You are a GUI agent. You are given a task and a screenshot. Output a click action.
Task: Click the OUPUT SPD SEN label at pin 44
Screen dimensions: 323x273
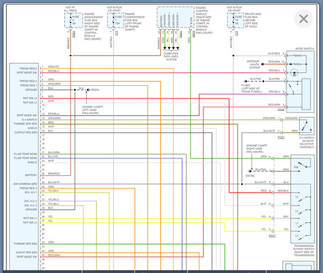[x=26, y=253]
